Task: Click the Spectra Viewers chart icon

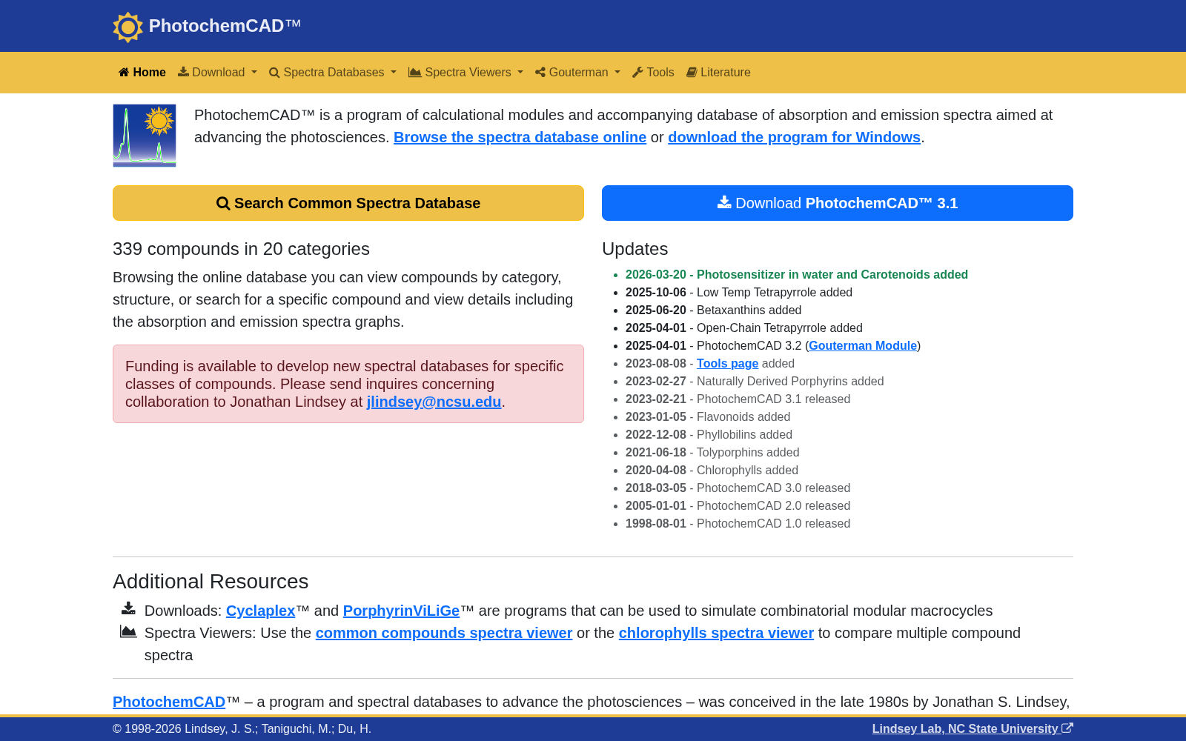Action: [415, 72]
